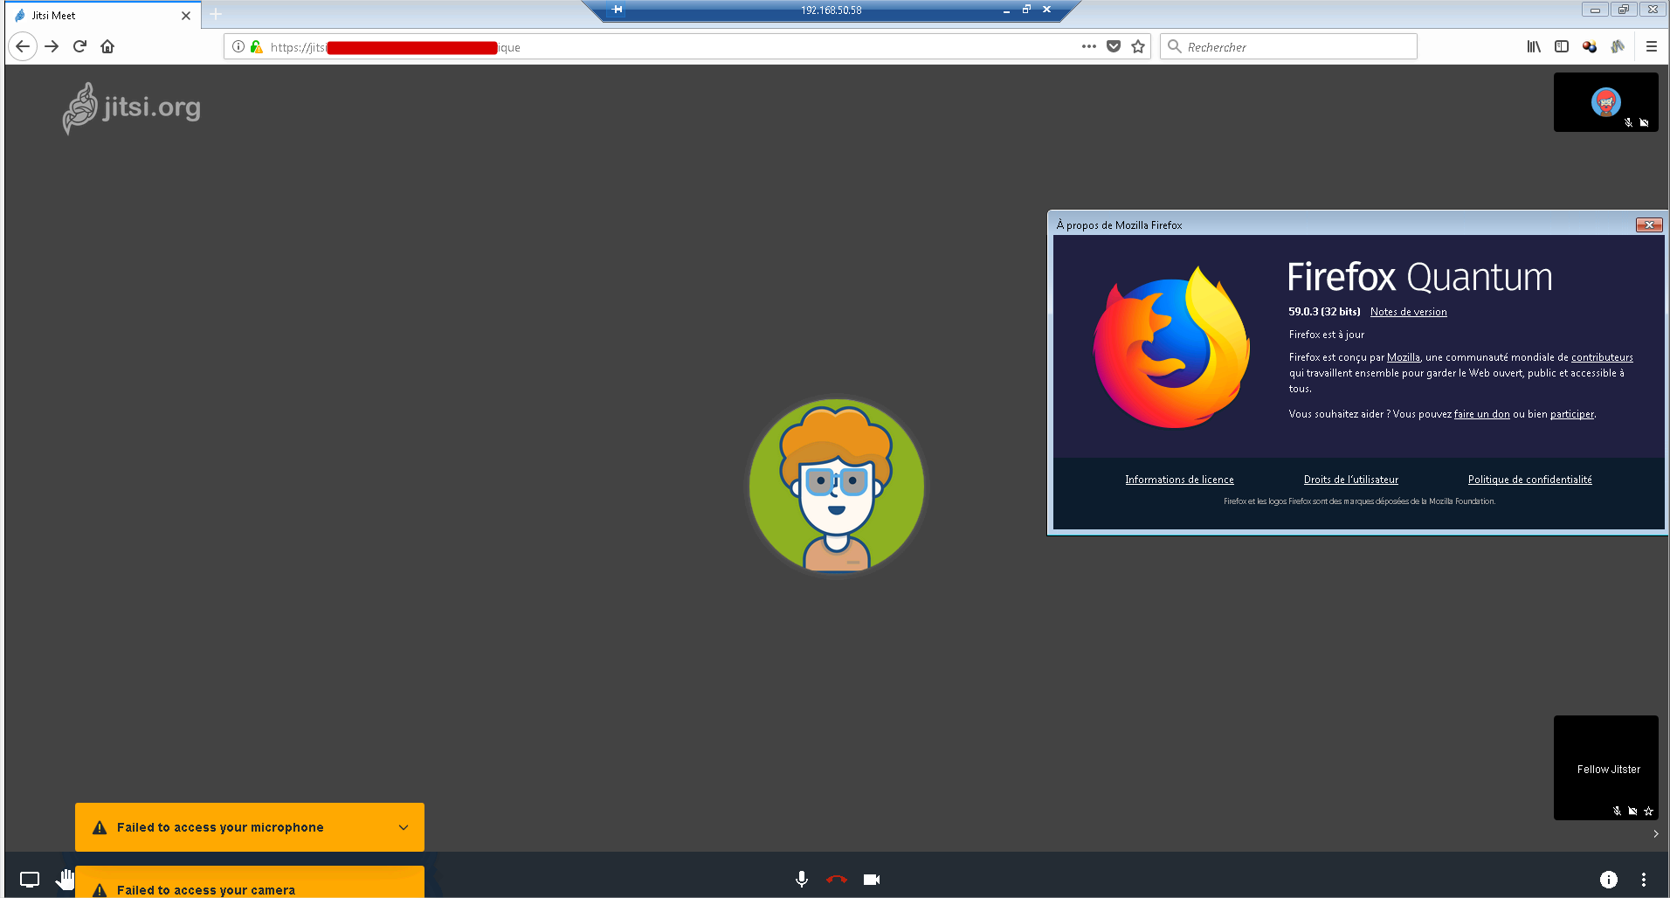Click the Fellow Jitster star icon

[1648, 812]
